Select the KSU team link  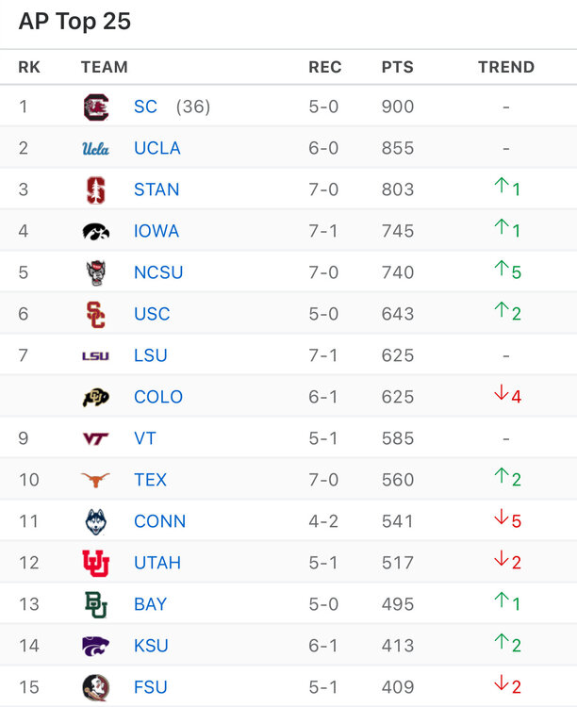click(151, 646)
